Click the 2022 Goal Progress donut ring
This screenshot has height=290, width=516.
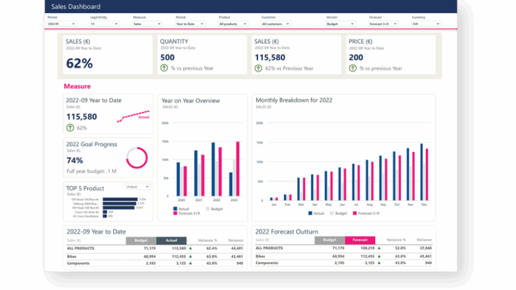click(137, 158)
